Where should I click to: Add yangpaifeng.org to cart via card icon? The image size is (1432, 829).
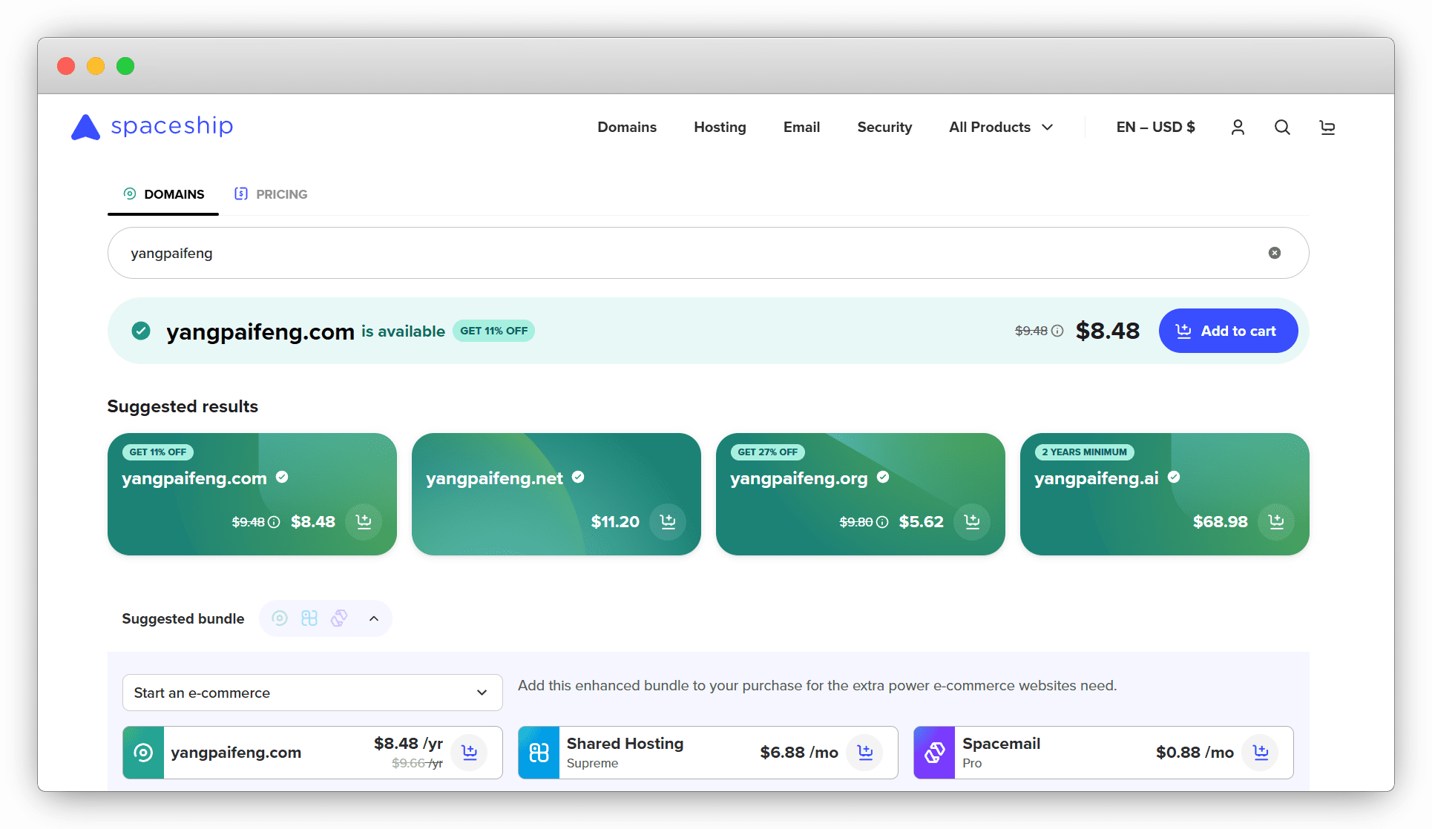[x=972, y=522]
